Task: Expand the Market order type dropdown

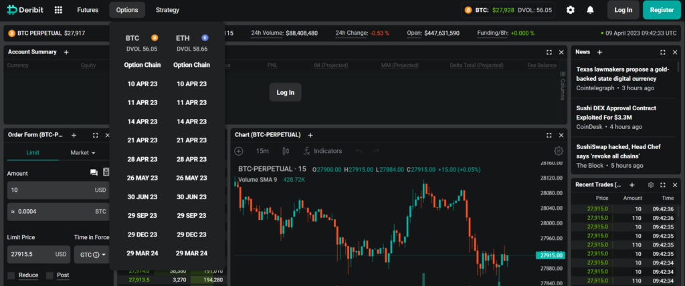Action: click(x=83, y=153)
